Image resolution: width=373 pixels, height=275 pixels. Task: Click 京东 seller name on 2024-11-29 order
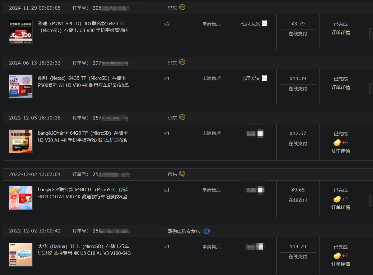pyautogui.click(x=173, y=8)
